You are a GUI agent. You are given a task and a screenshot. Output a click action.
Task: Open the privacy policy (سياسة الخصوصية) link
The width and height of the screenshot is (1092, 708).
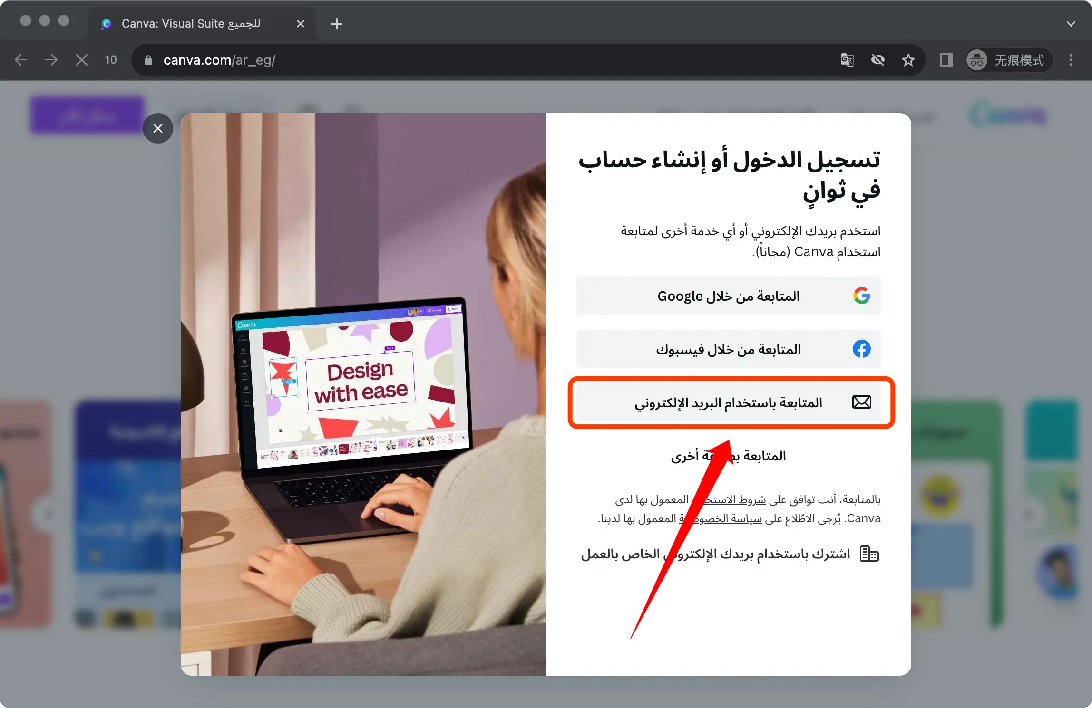coord(721,518)
